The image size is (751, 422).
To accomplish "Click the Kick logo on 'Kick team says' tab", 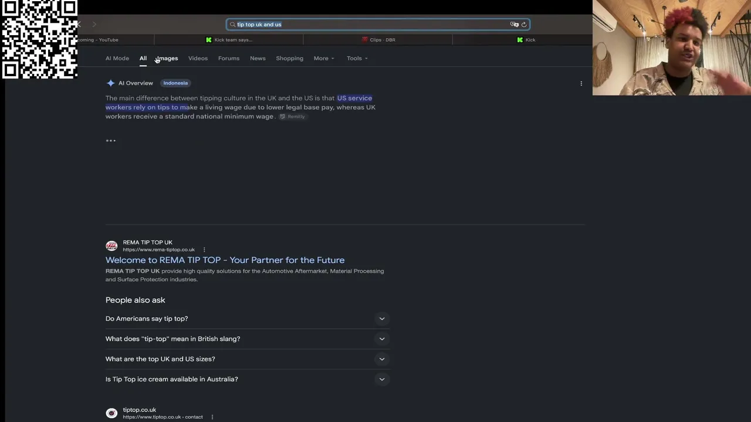I will (x=209, y=40).
